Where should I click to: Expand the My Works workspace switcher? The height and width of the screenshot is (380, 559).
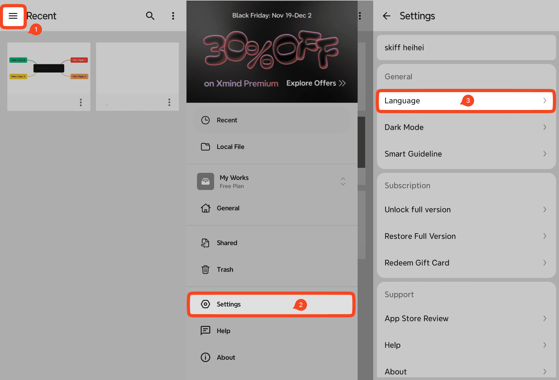click(343, 181)
